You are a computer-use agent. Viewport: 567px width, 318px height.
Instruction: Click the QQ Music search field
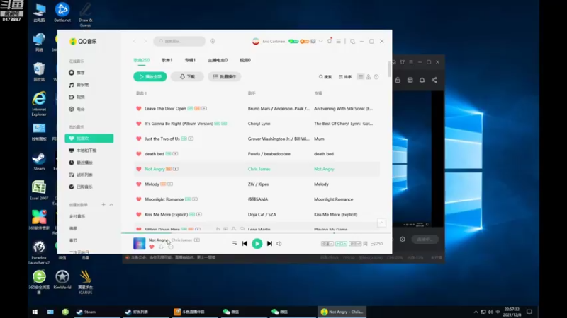[179, 41]
